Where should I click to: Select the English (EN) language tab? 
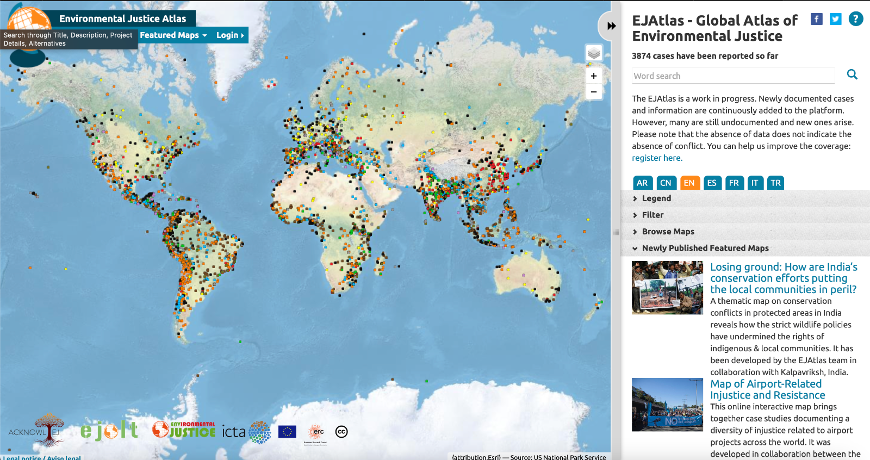click(689, 183)
